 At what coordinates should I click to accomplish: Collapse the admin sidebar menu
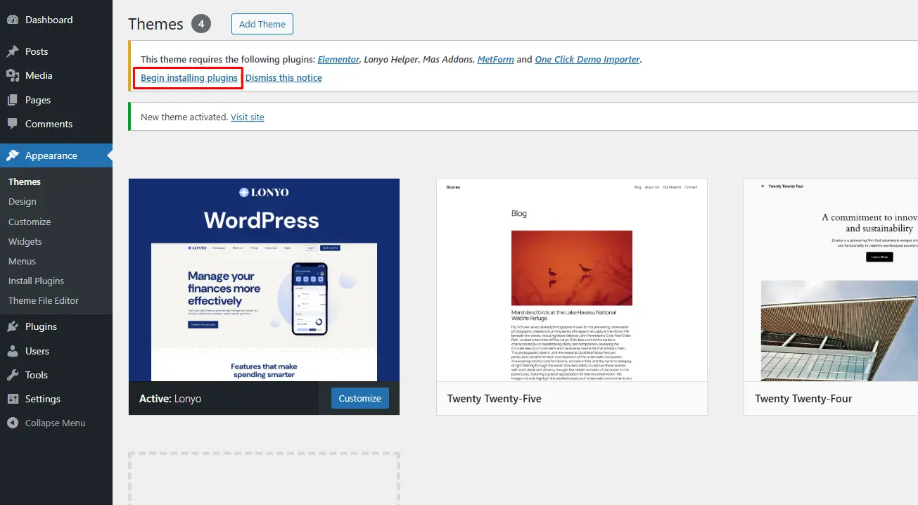click(56, 423)
